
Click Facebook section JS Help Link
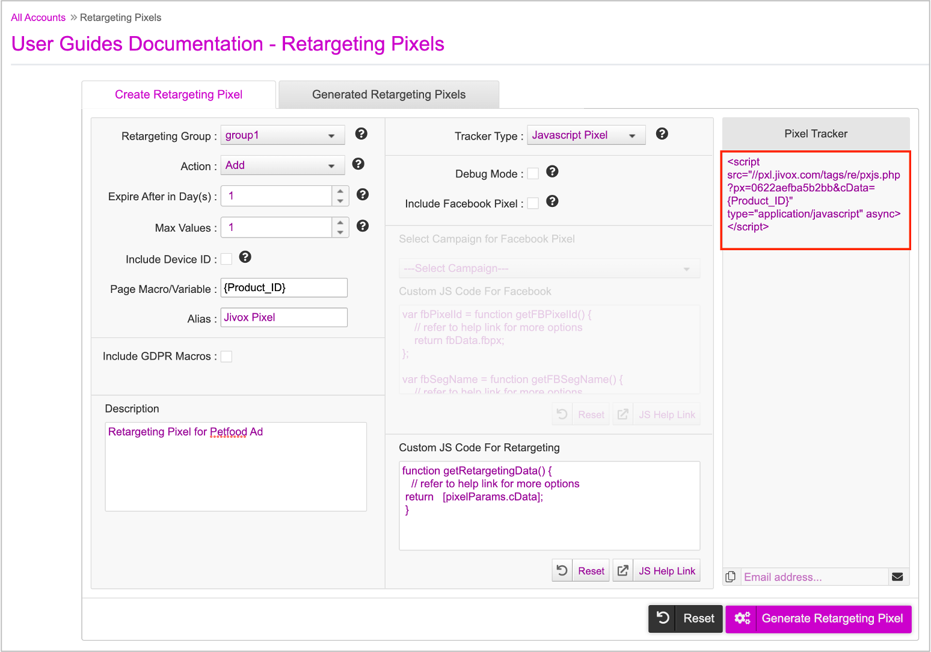point(667,414)
